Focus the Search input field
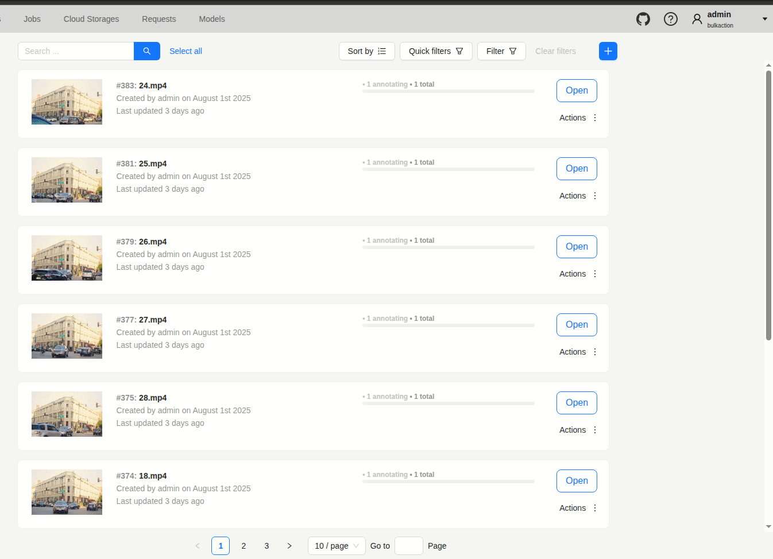 (x=76, y=51)
